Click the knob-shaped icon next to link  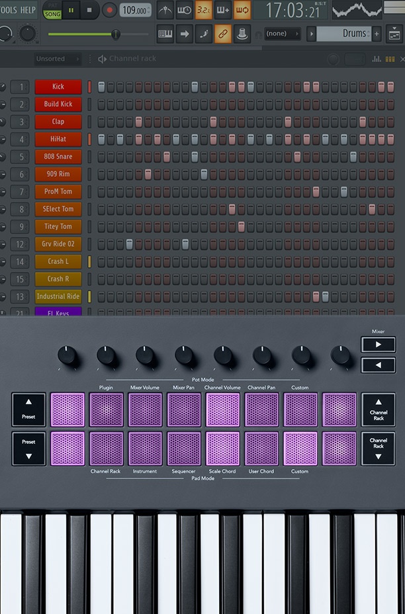242,34
